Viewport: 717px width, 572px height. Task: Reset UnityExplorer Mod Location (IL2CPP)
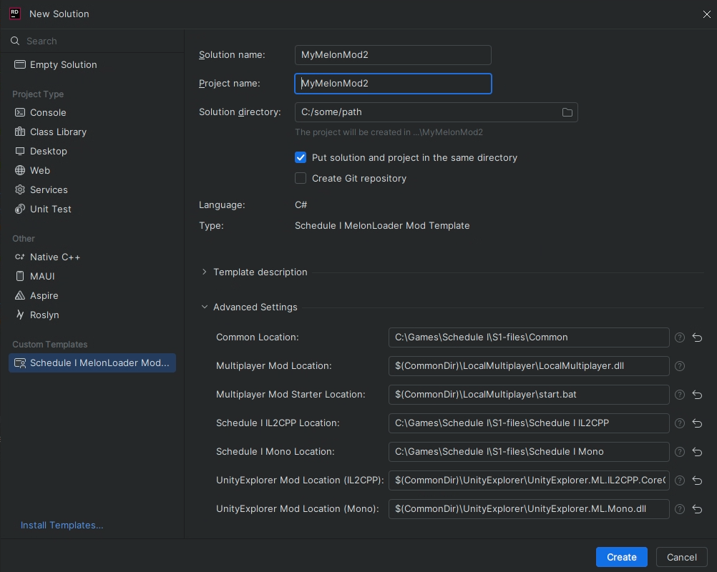click(x=697, y=480)
